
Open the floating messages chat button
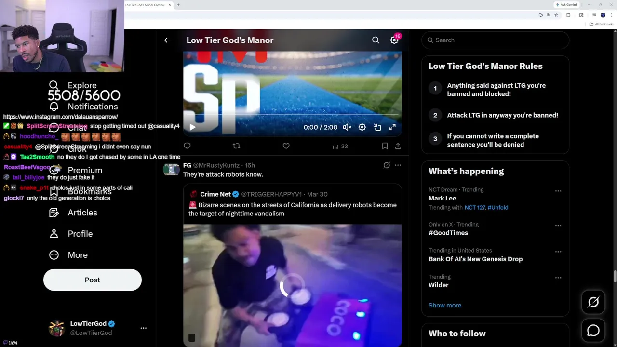click(593, 331)
